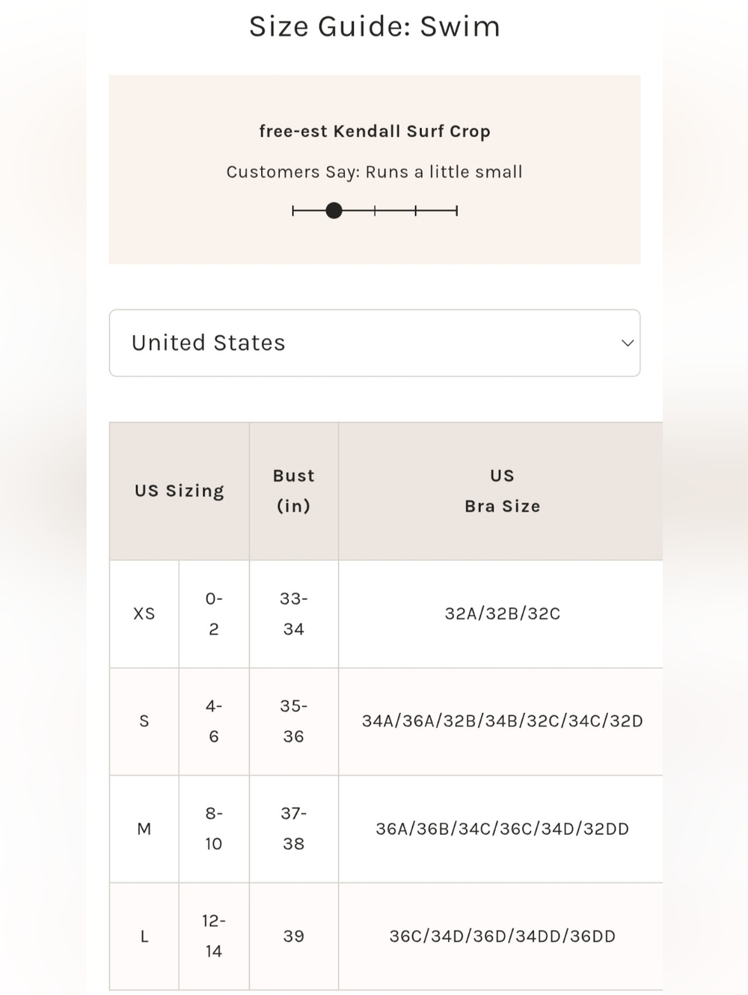Click the Bust (in) column header
Viewport: 748px width, 995px height.
coord(294,491)
